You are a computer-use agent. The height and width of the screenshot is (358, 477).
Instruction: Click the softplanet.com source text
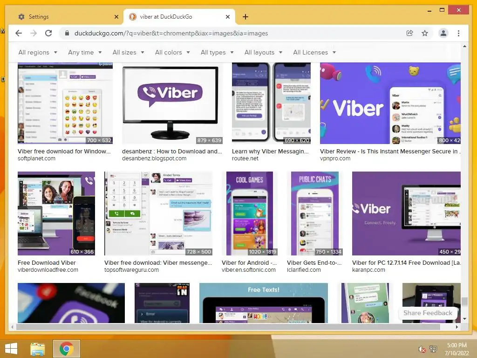pos(36,158)
